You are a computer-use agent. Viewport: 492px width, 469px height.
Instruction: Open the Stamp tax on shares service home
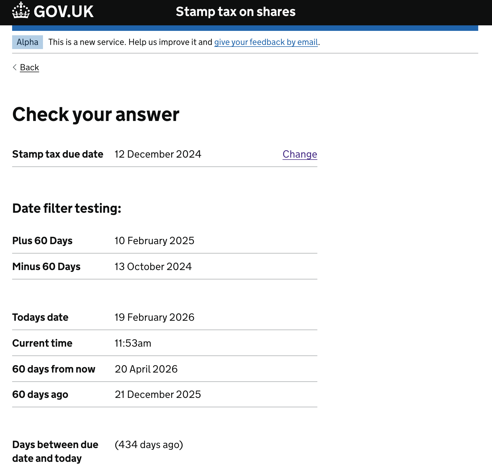tap(236, 12)
